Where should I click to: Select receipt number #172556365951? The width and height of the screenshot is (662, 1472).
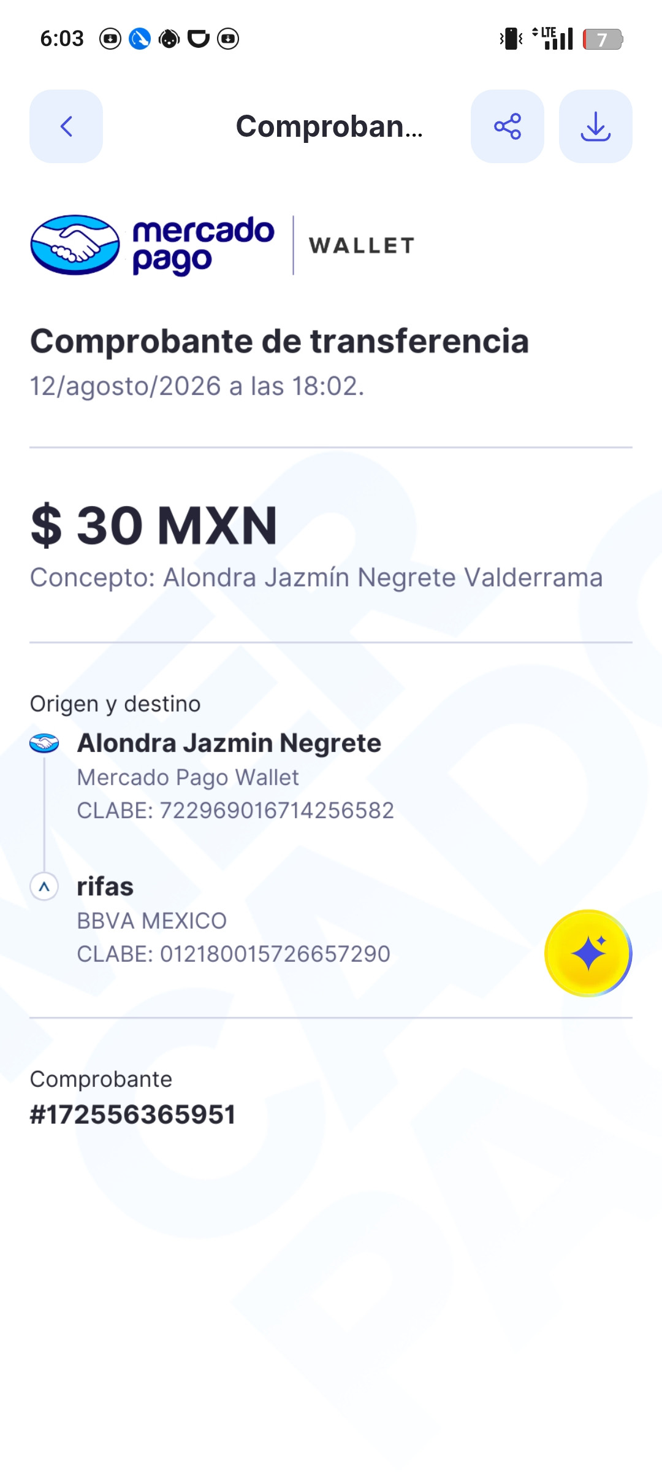133,1114
